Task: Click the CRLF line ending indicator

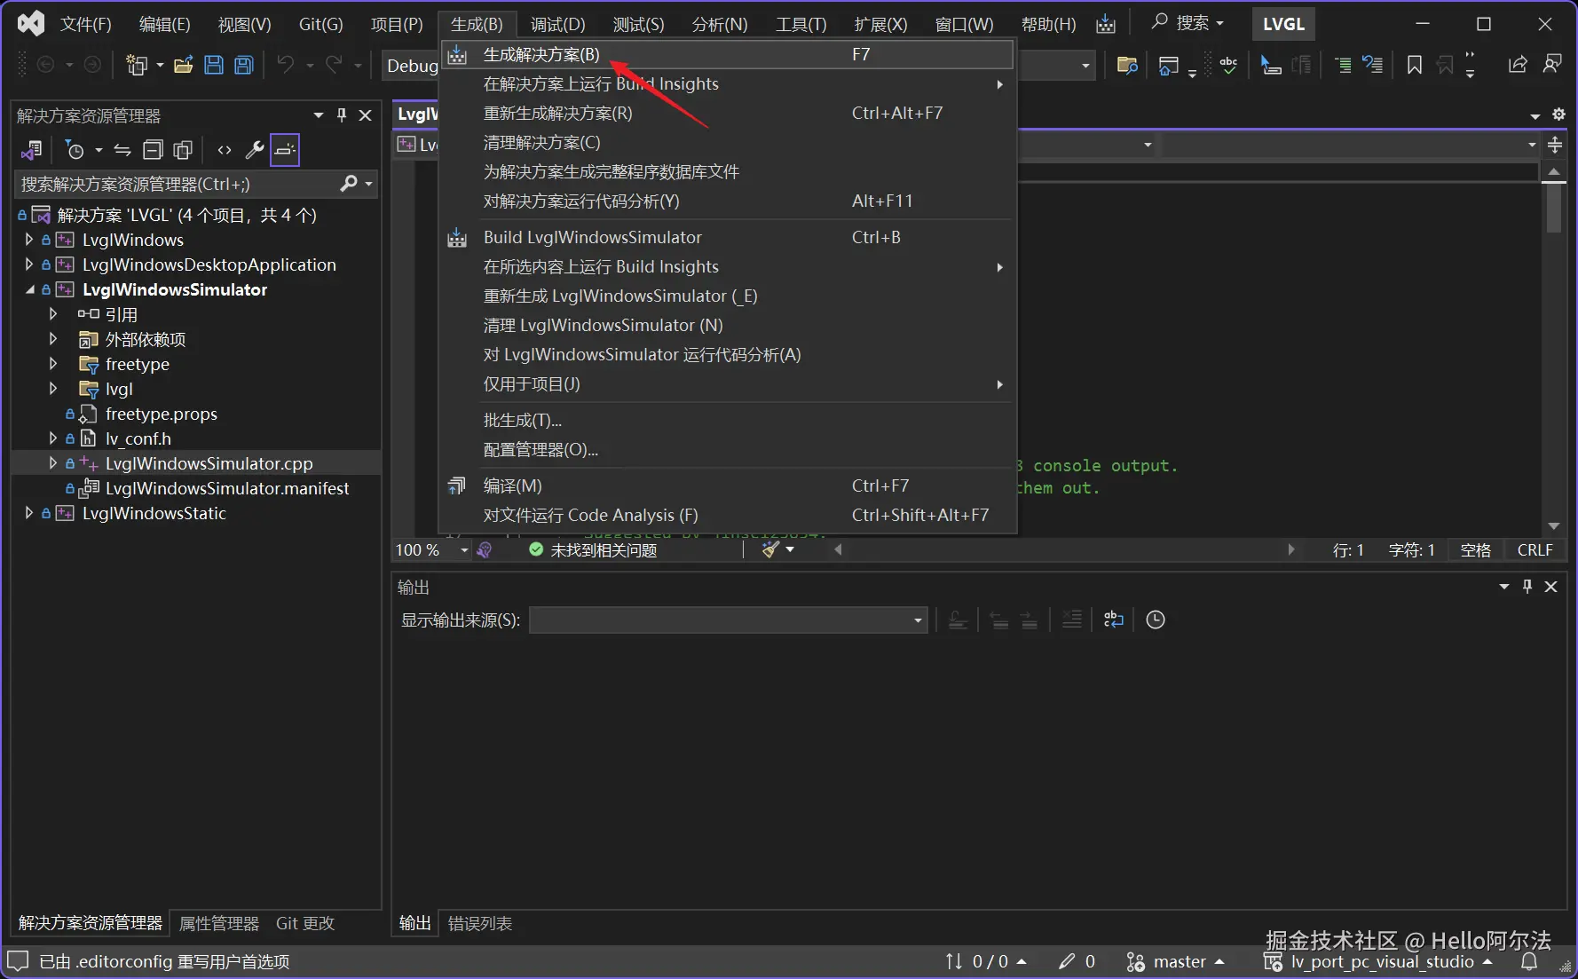Action: pyautogui.click(x=1535, y=550)
